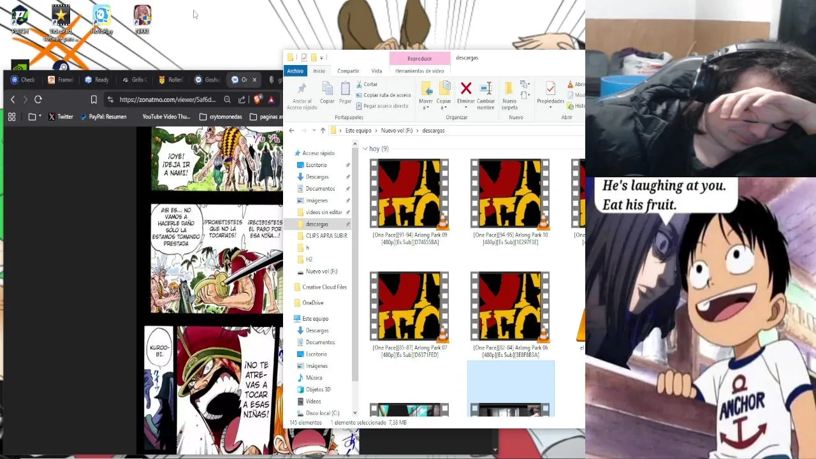This screenshot has width=816, height=459.
Task: Select Arlong Park 10 video thumbnail
Action: pos(510,194)
